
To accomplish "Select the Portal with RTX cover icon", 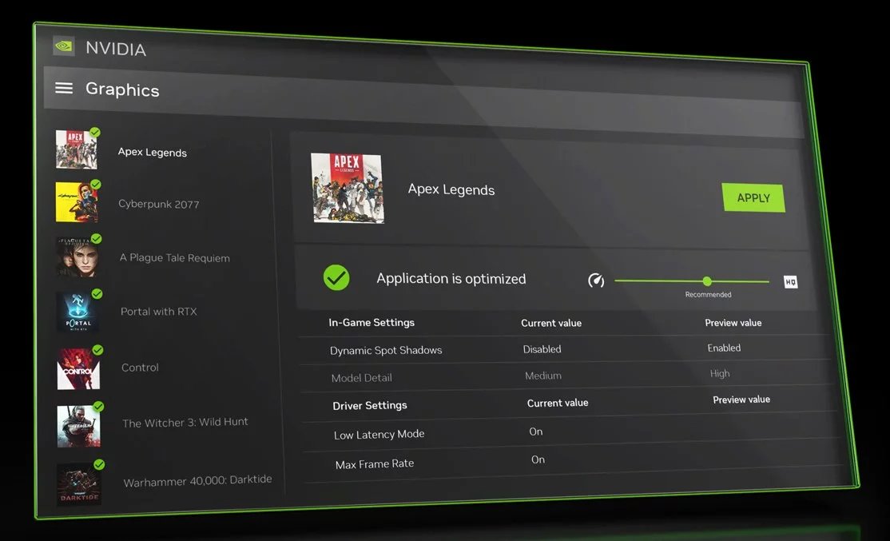I will (77, 312).
